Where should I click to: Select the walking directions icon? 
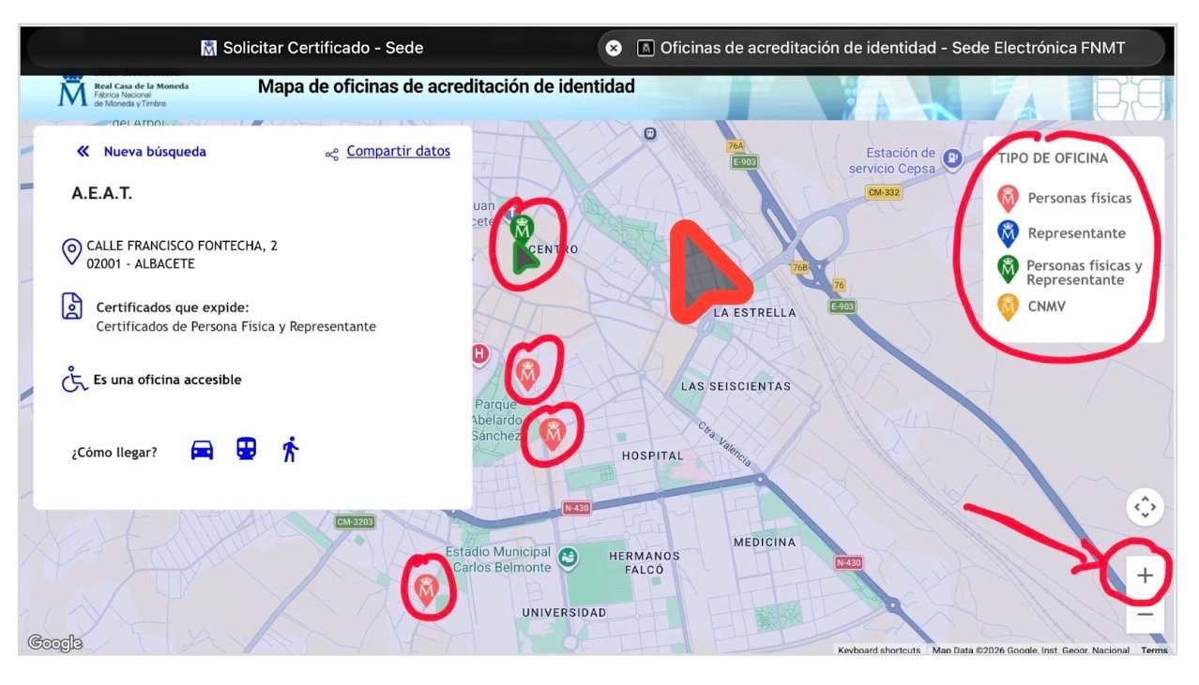288,449
